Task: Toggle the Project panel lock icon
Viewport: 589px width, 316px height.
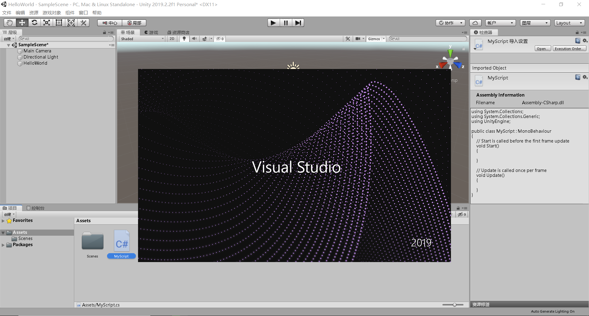Action: (458, 208)
